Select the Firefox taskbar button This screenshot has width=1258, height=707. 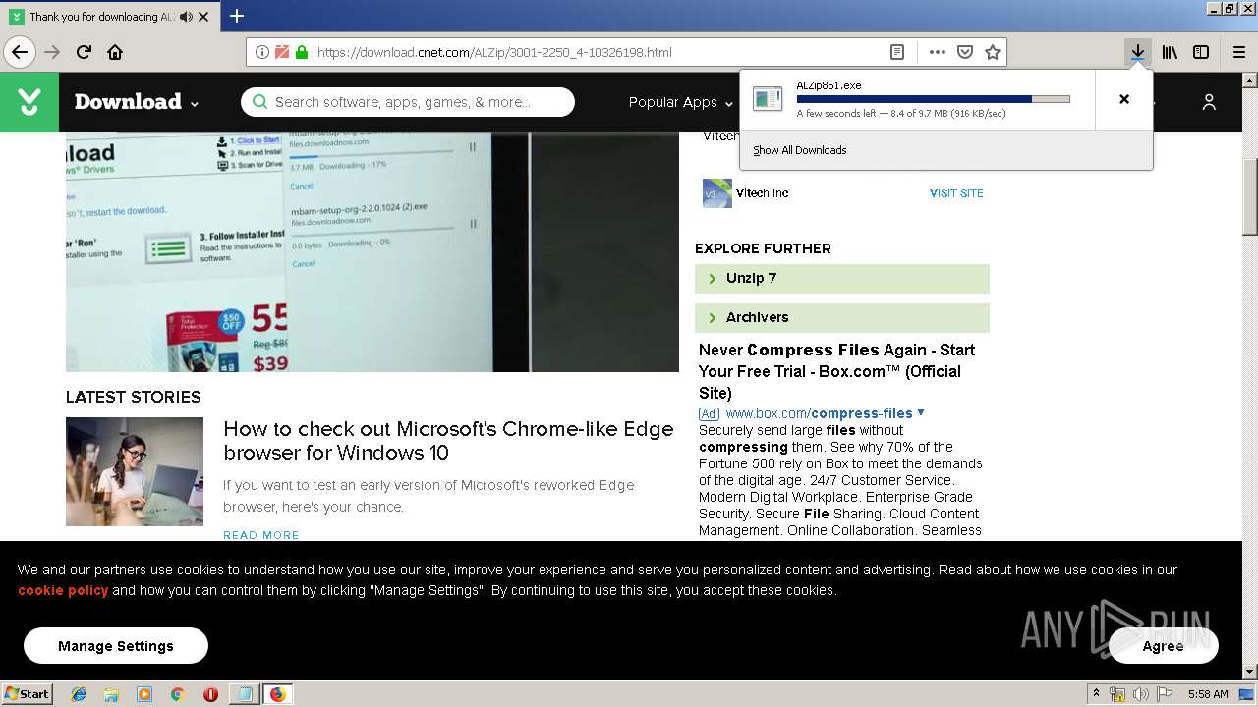[277, 694]
